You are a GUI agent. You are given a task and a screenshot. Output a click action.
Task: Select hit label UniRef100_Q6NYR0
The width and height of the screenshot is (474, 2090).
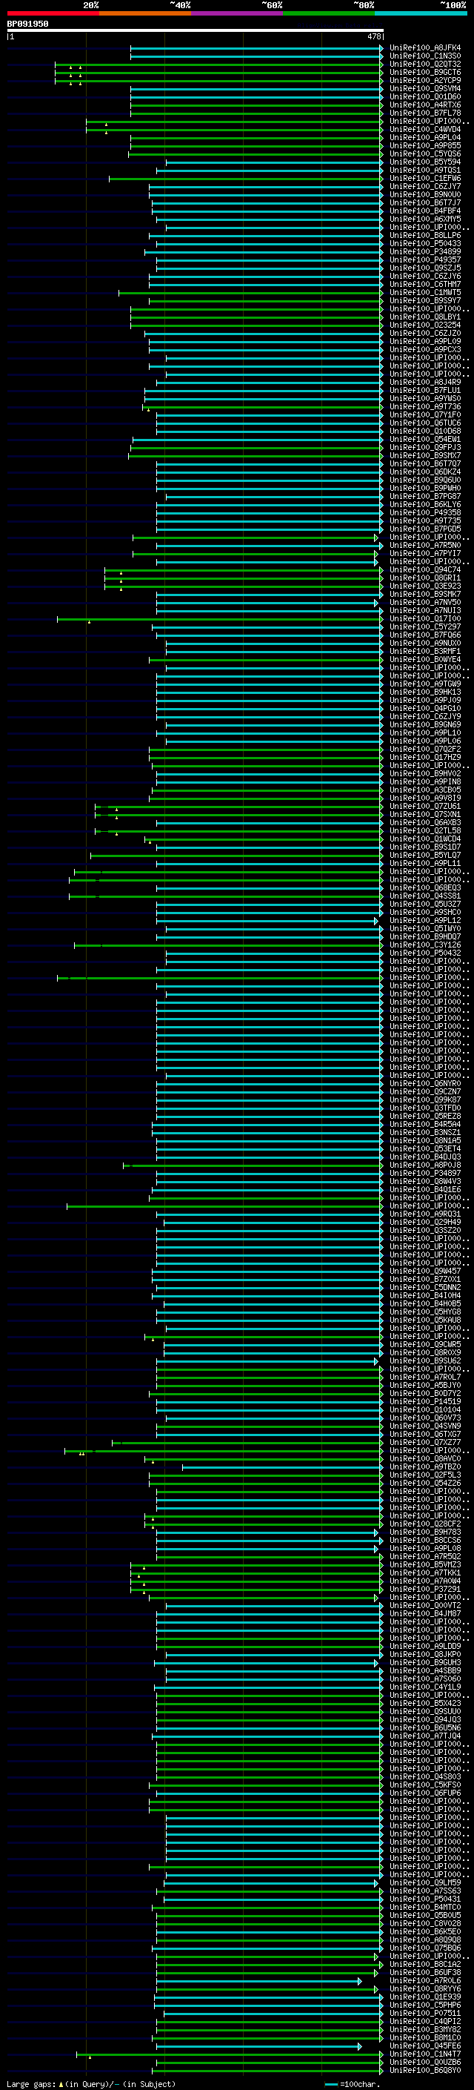(x=425, y=1083)
